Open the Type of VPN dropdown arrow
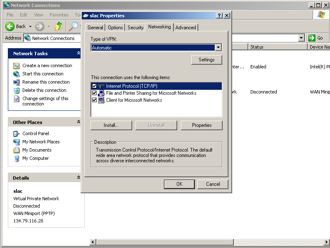The image size is (330, 248). (x=218, y=48)
